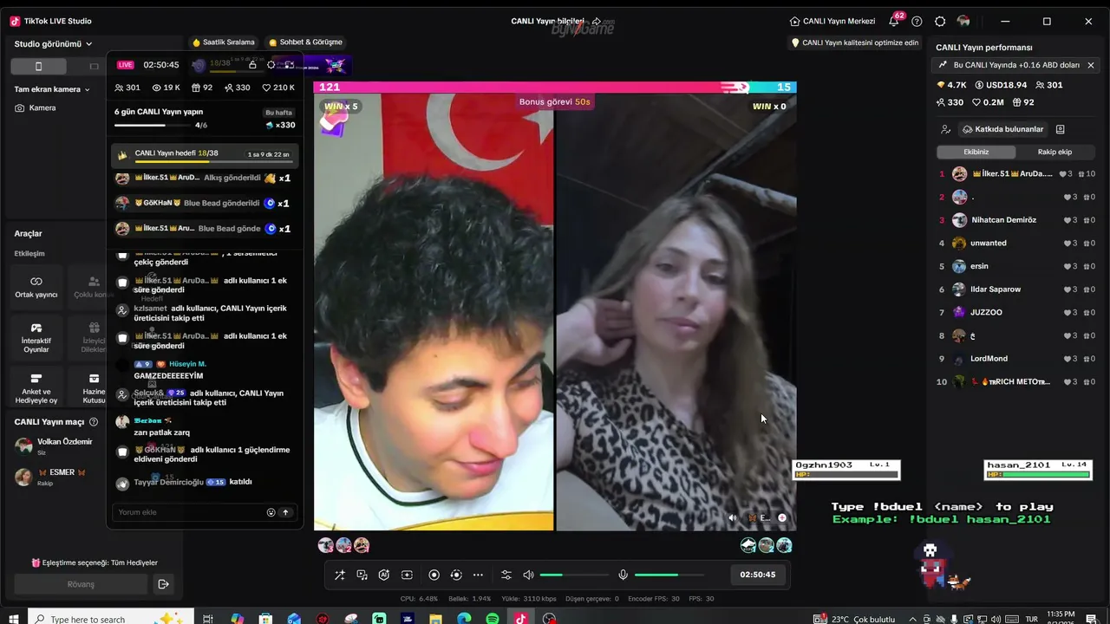The height and width of the screenshot is (624, 1110).
Task: Click the Saatlik Sıralama chip
Action: (x=224, y=42)
